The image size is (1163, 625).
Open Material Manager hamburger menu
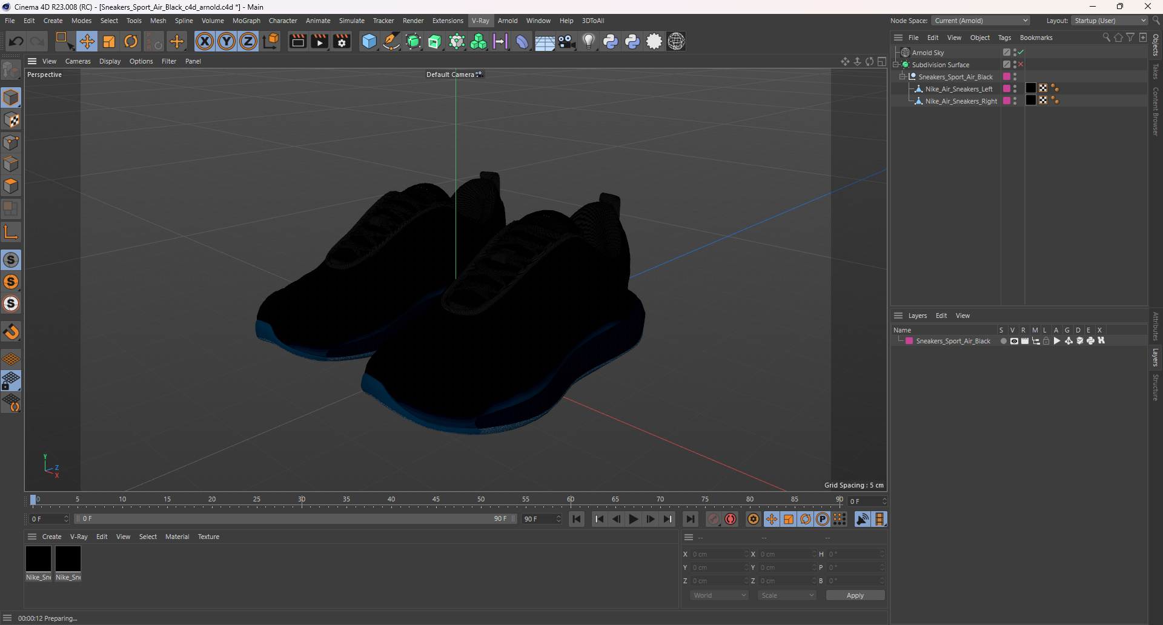32,537
